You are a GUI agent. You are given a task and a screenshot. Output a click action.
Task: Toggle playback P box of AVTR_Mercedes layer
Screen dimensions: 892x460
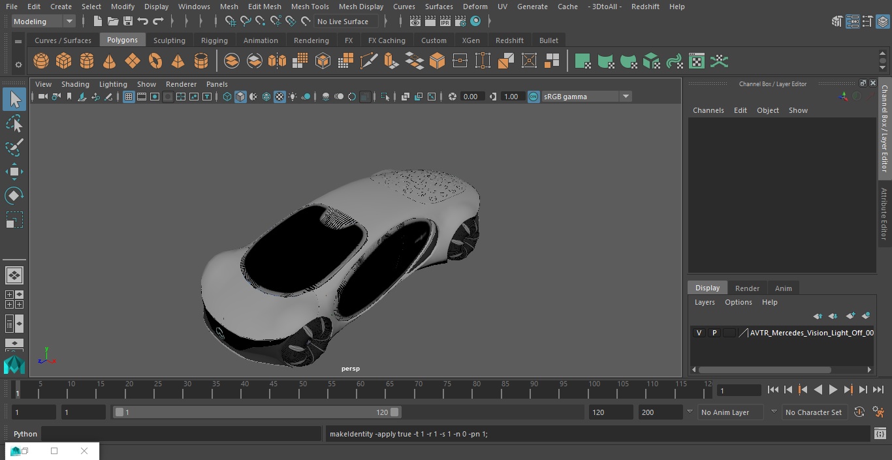click(714, 333)
